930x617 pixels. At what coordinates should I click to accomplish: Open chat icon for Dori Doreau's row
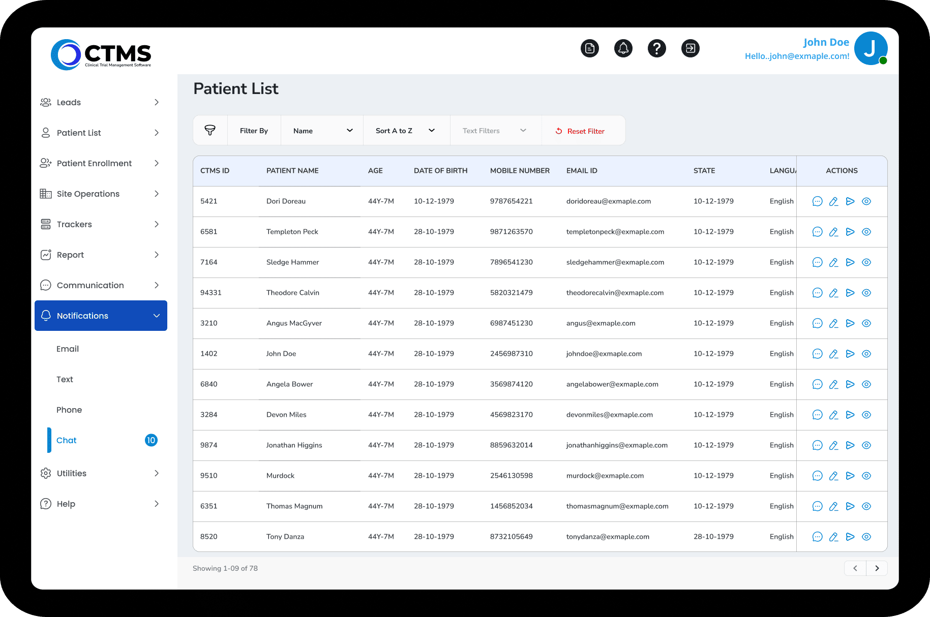818,201
